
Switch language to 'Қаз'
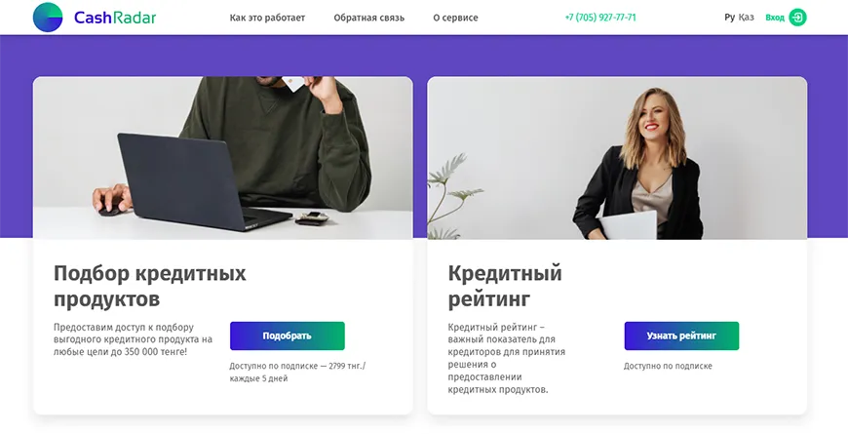(x=747, y=18)
